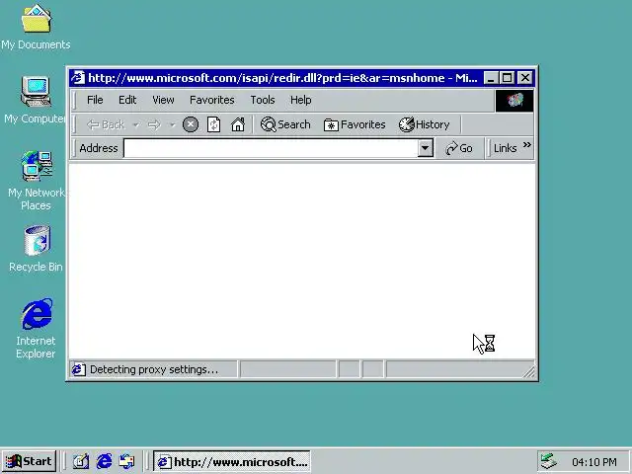Screen dimensions: 632x474
Task: Click Show Desktop quick launch icon
Action: [81, 461]
